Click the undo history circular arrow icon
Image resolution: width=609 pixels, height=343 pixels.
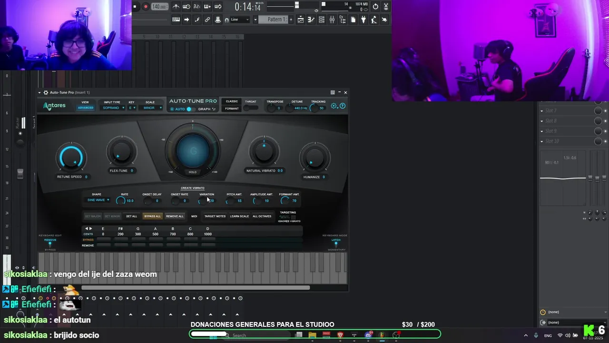(375, 7)
